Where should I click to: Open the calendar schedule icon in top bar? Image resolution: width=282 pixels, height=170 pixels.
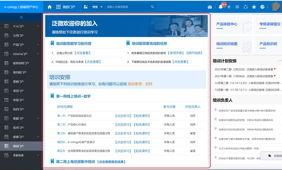(x=237, y=7)
